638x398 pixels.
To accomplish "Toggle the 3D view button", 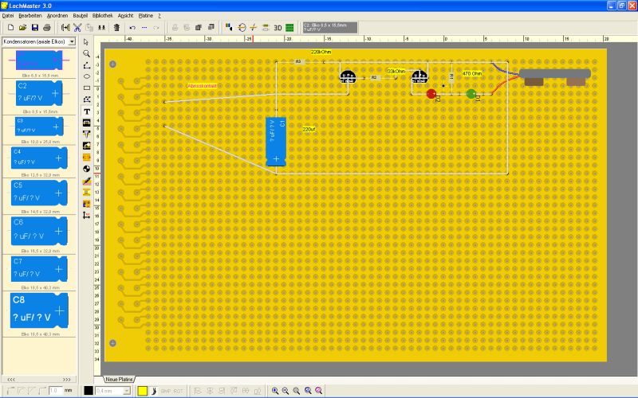I will [278, 27].
